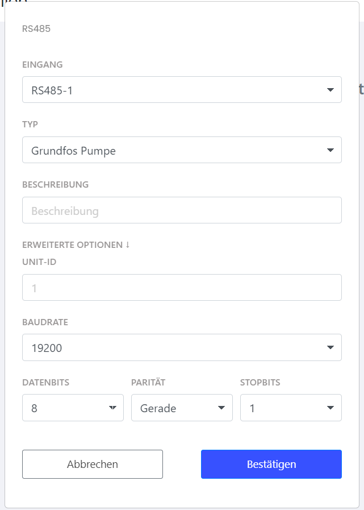Click the caret arrow in the Baudrate field
The image size is (364, 510).
coord(330,347)
